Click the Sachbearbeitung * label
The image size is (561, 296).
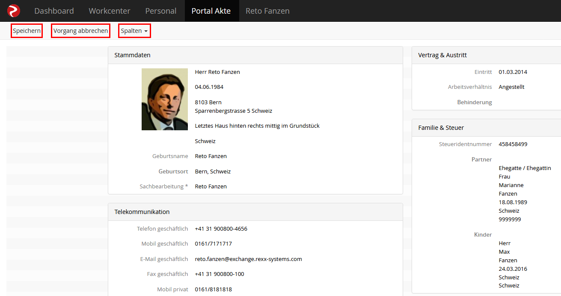[x=164, y=186]
